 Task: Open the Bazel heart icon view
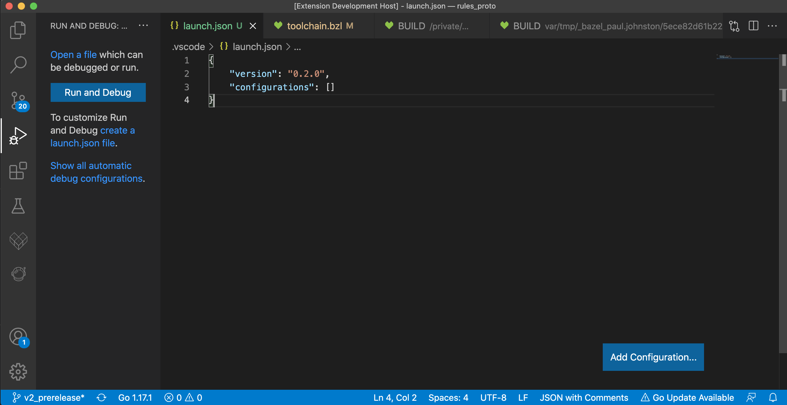[18, 241]
